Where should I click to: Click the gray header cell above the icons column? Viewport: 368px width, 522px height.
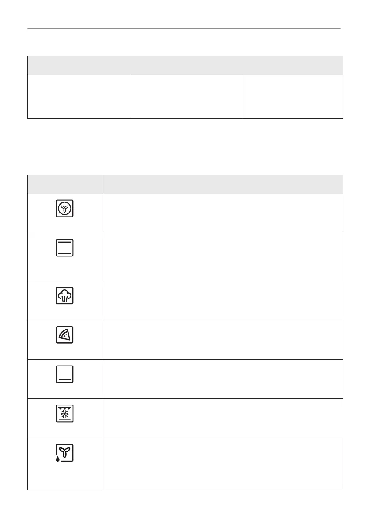pos(64,185)
